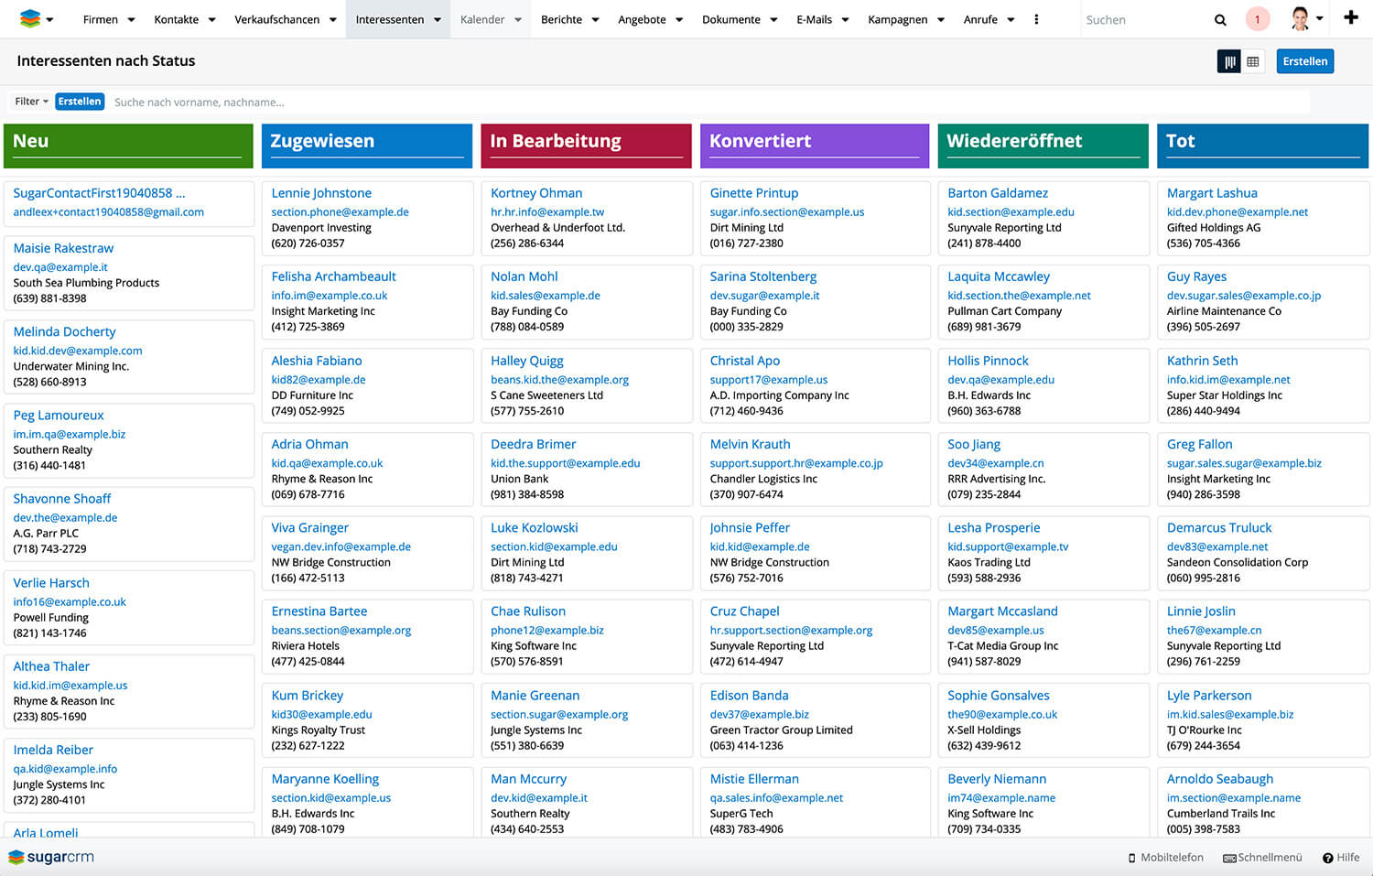The height and width of the screenshot is (876, 1373).
Task: Open the Kampagnen module tab
Action: click(x=897, y=19)
